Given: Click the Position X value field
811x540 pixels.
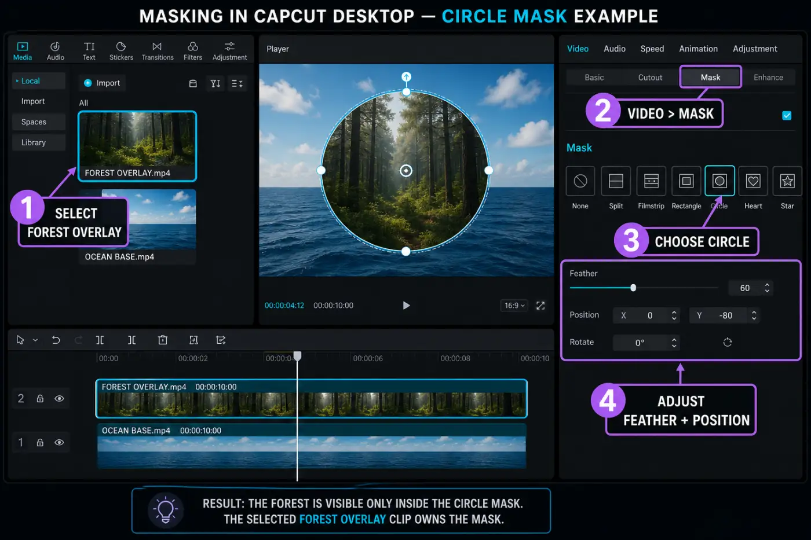Looking at the screenshot, I should click(x=645, y=315).
